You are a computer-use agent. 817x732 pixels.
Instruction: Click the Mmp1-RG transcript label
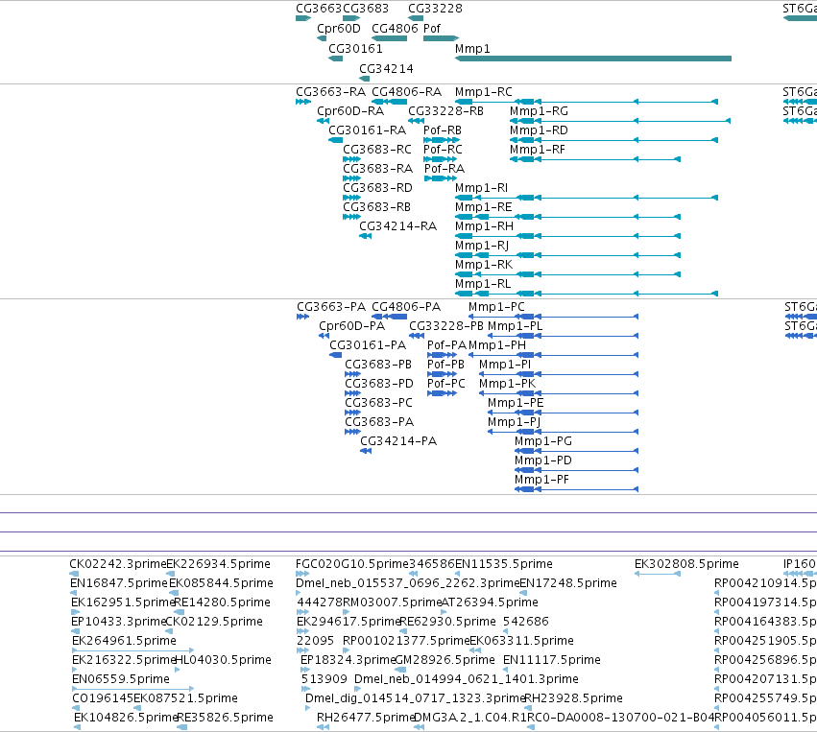(x=539, y=111)
